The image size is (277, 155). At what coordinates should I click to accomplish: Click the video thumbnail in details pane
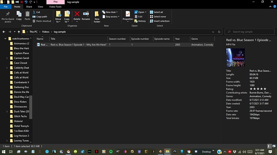tap(236, 58)
